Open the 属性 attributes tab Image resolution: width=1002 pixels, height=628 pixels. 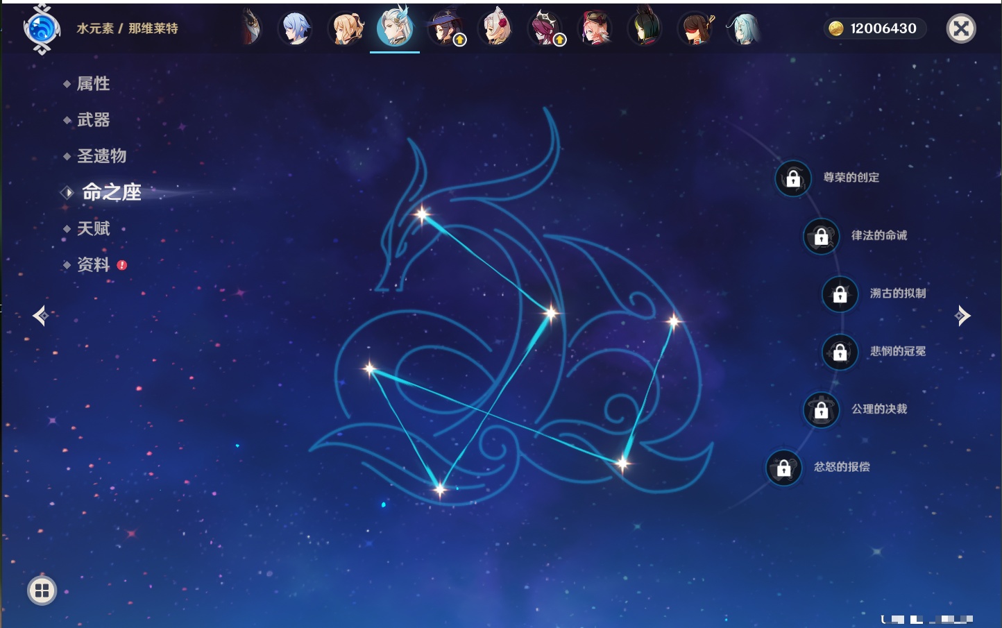pos(93,84)
